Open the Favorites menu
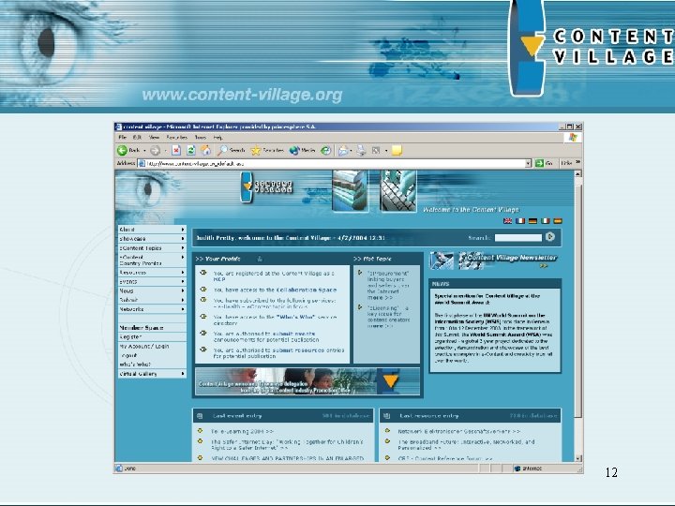 (176, 137)
